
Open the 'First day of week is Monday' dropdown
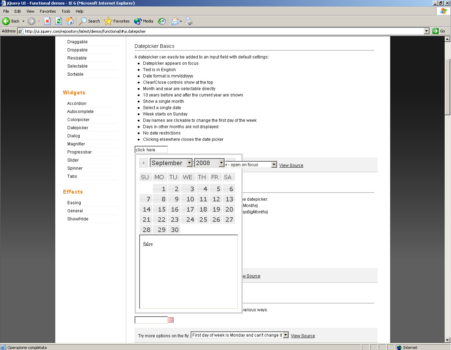point(285,335)
